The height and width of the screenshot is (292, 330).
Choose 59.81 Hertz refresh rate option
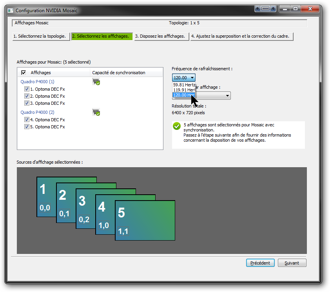pos(184,84)
